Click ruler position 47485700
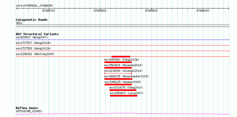Screen dimensions: 237x117 (x=48, y=11)
